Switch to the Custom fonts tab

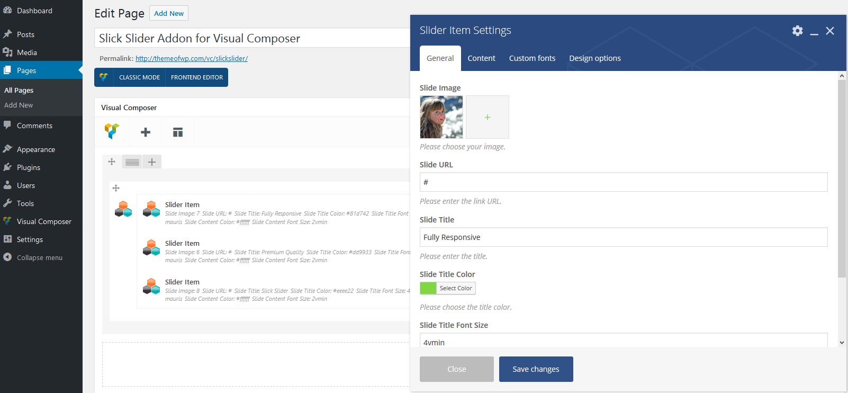532,58
